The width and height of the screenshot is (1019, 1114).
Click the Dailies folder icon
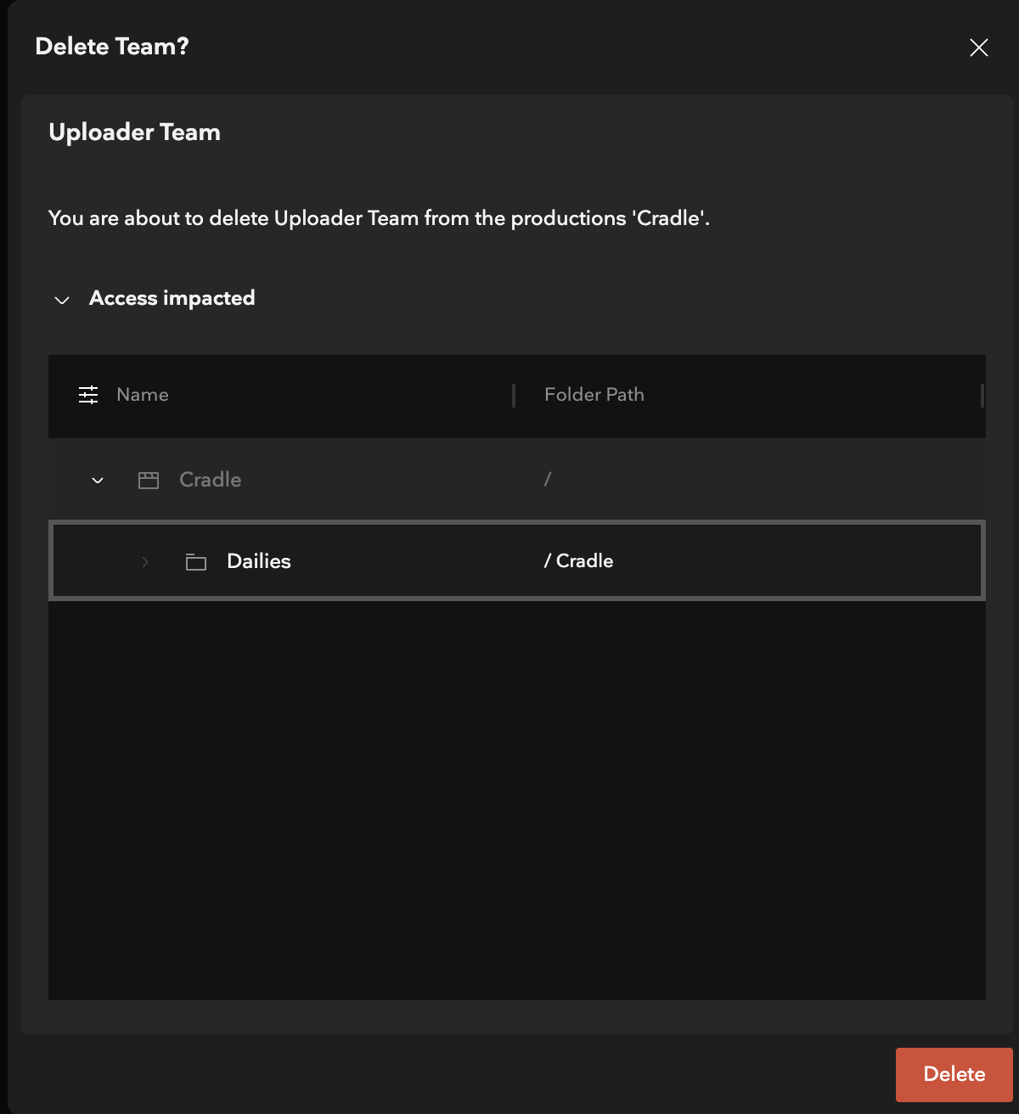[x=196, y=561]
